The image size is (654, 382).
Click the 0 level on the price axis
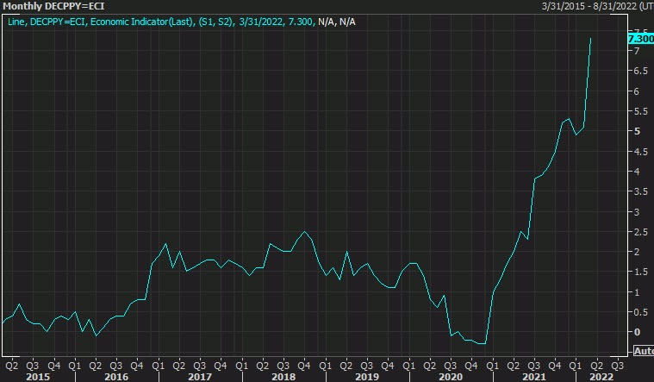638,332
